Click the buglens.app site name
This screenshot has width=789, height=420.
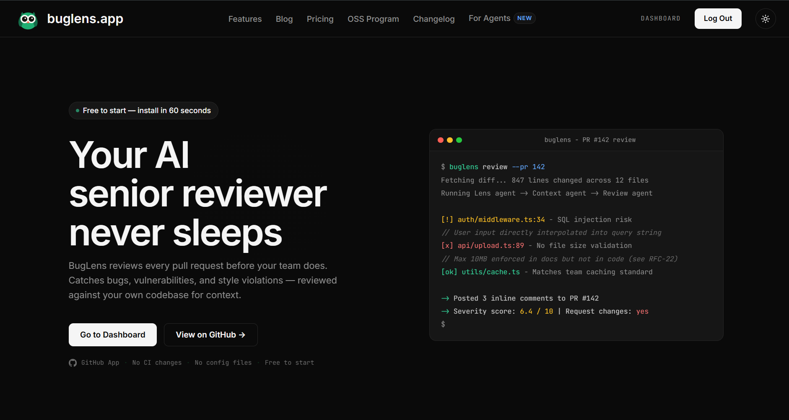click(85, 19)
